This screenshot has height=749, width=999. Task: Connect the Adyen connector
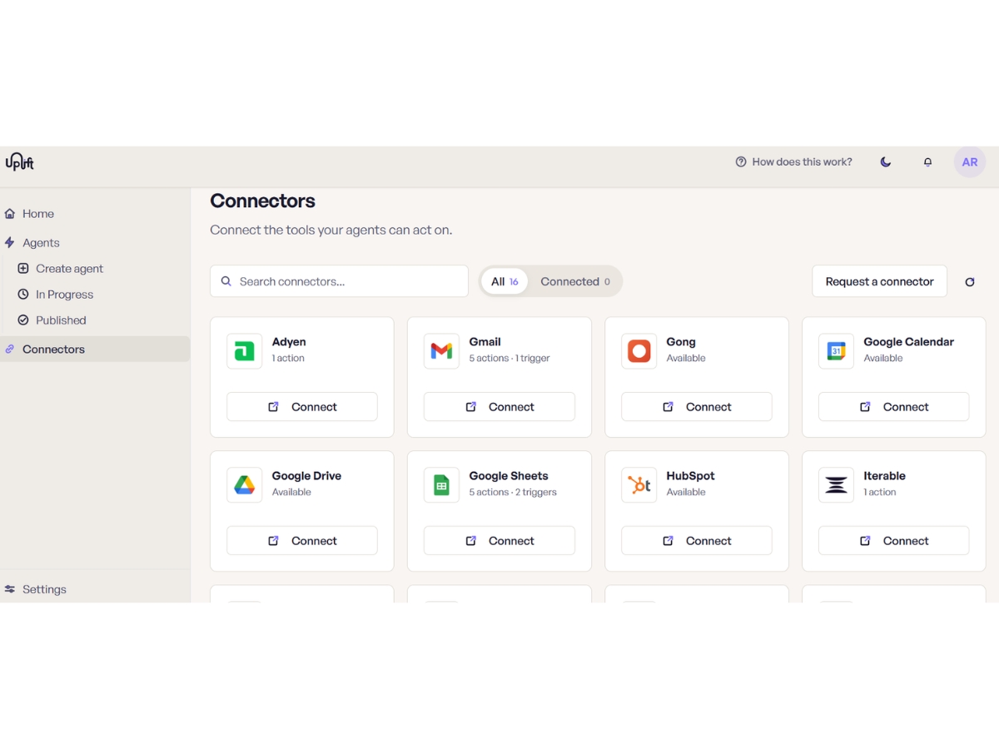point(302,407)
